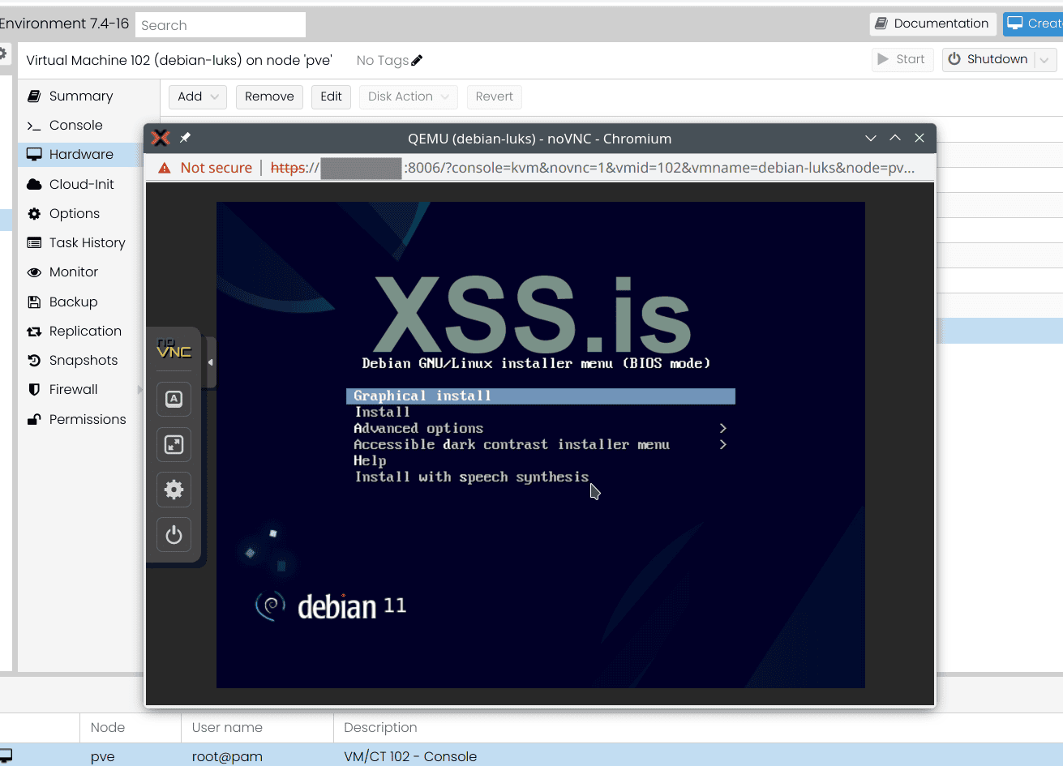Click the noVNC power button
The image size is (1063, 766).
(174, 535)
